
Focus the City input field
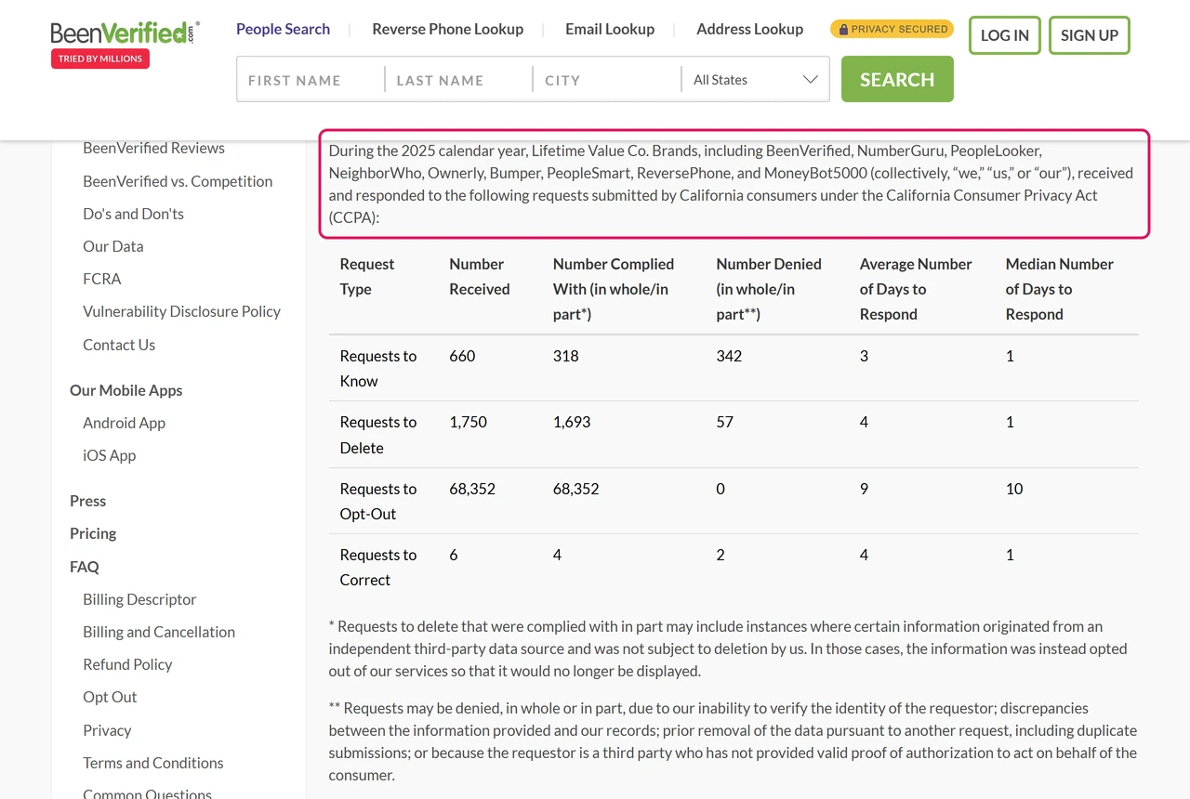pyautogui.click(x=607, y=80)
